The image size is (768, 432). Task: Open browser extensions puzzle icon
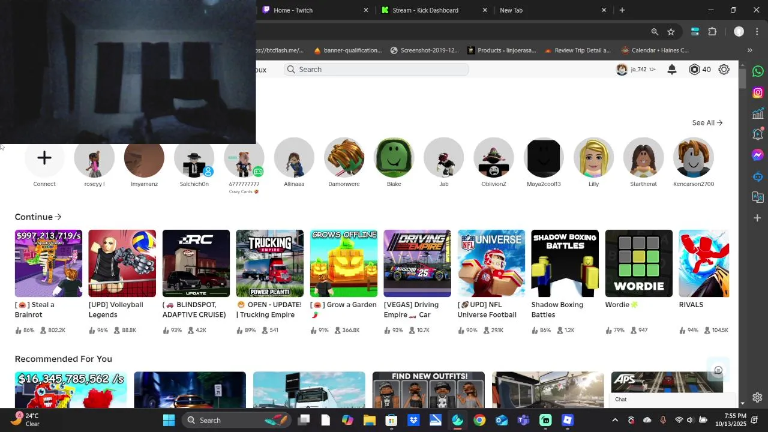pyautogui.click(x=712, y=32)
